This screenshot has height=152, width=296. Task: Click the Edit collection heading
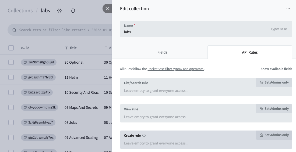click(x=134, y=9)
